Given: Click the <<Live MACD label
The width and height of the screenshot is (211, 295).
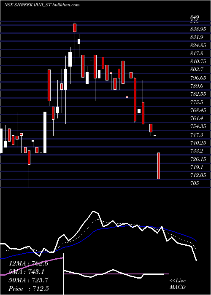Looking at the screenshot, I should pos(178,284).
